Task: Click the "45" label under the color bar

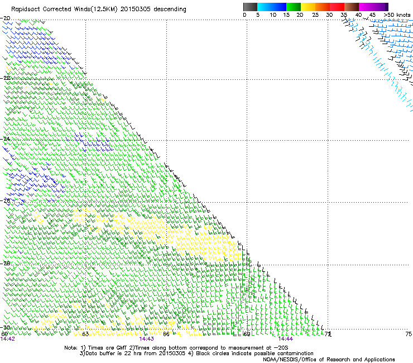Action: (372, 15)
